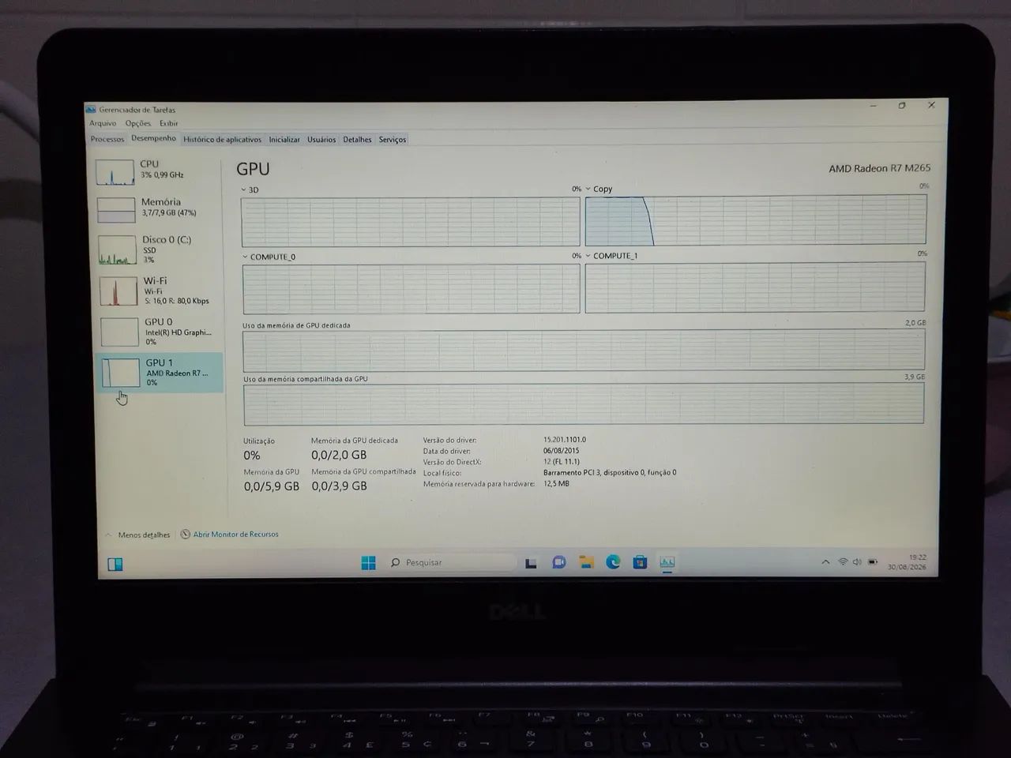Click dedicated GPU memory 0,0/2,0 GB
Image resolution: width=1011 pixels, height=758 pixels.
(x=339, y=455)
